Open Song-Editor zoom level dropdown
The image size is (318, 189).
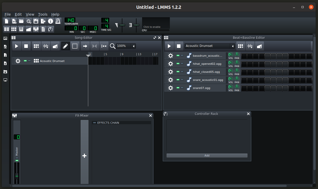pos(133,46)
